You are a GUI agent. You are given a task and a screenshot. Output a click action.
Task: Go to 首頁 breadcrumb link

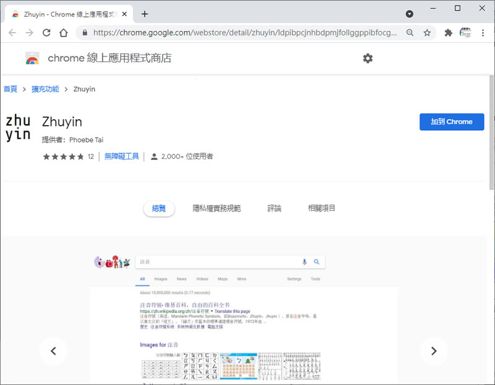10,89
